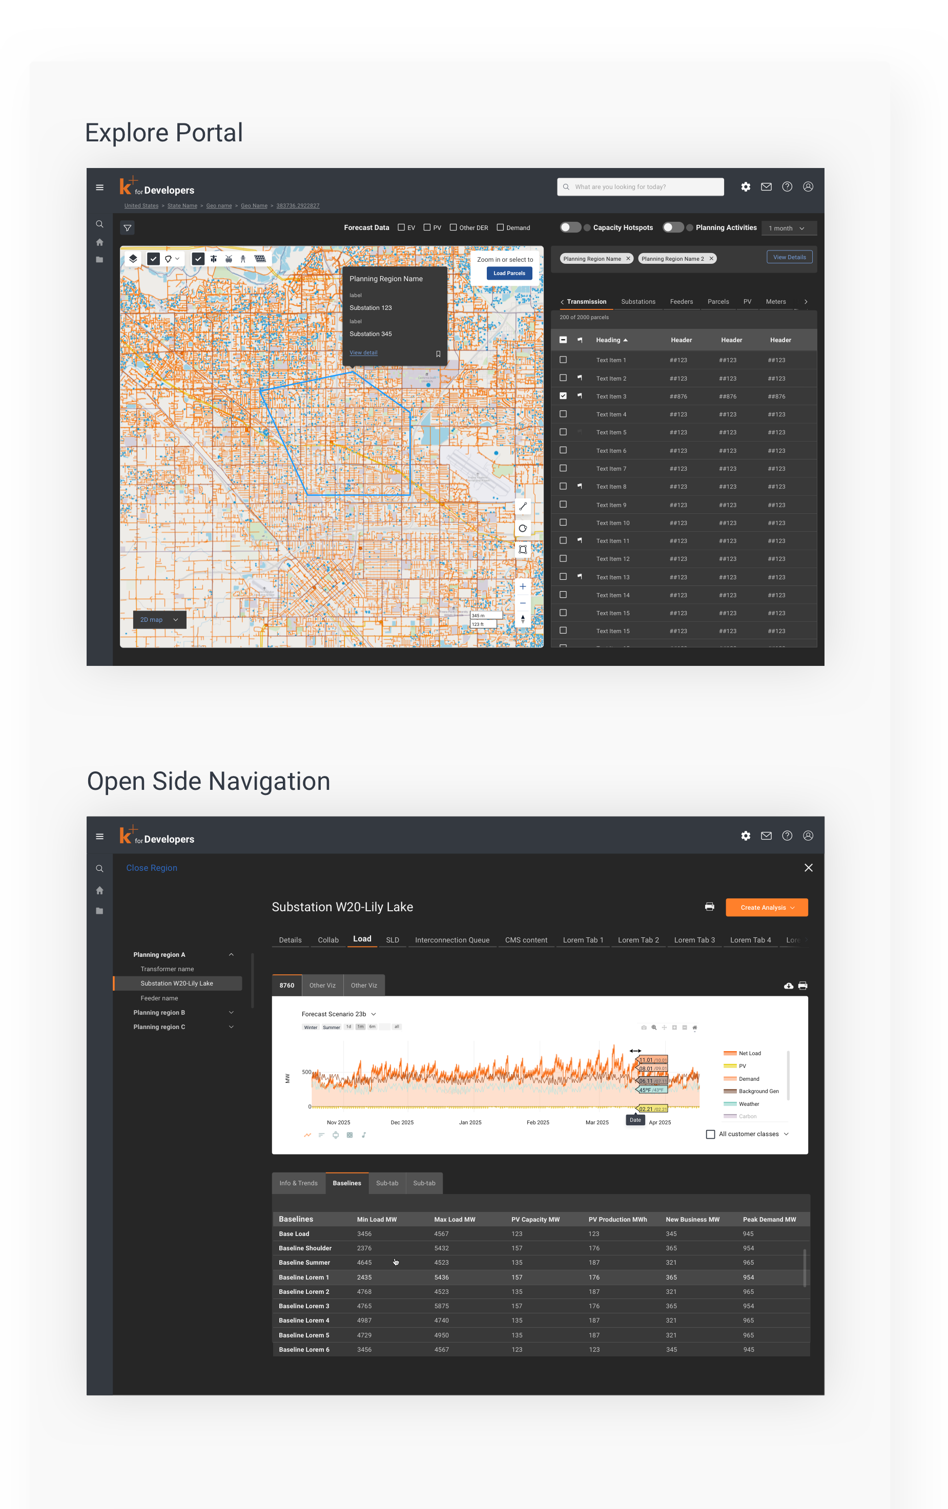The image size is (948, 1509).
Task: Check the Other DER checkbox
Action: click(452, 227)
